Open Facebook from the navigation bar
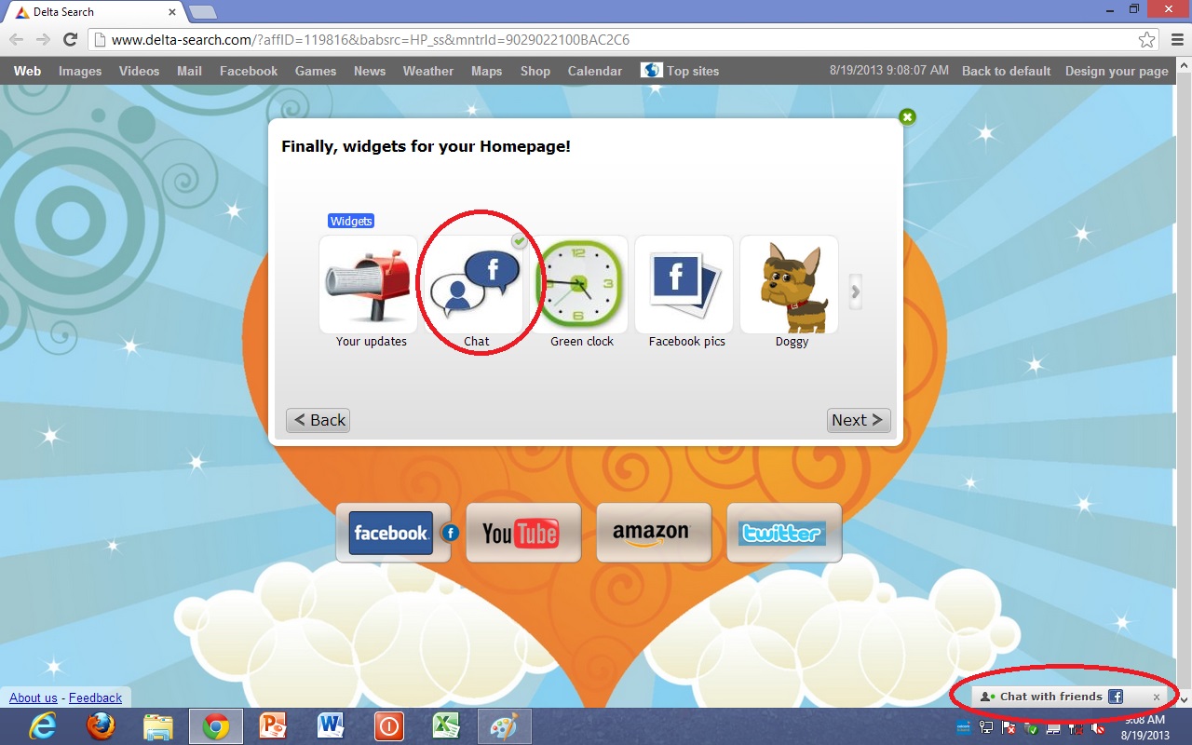1192x745 pixels. coord(249,71)
